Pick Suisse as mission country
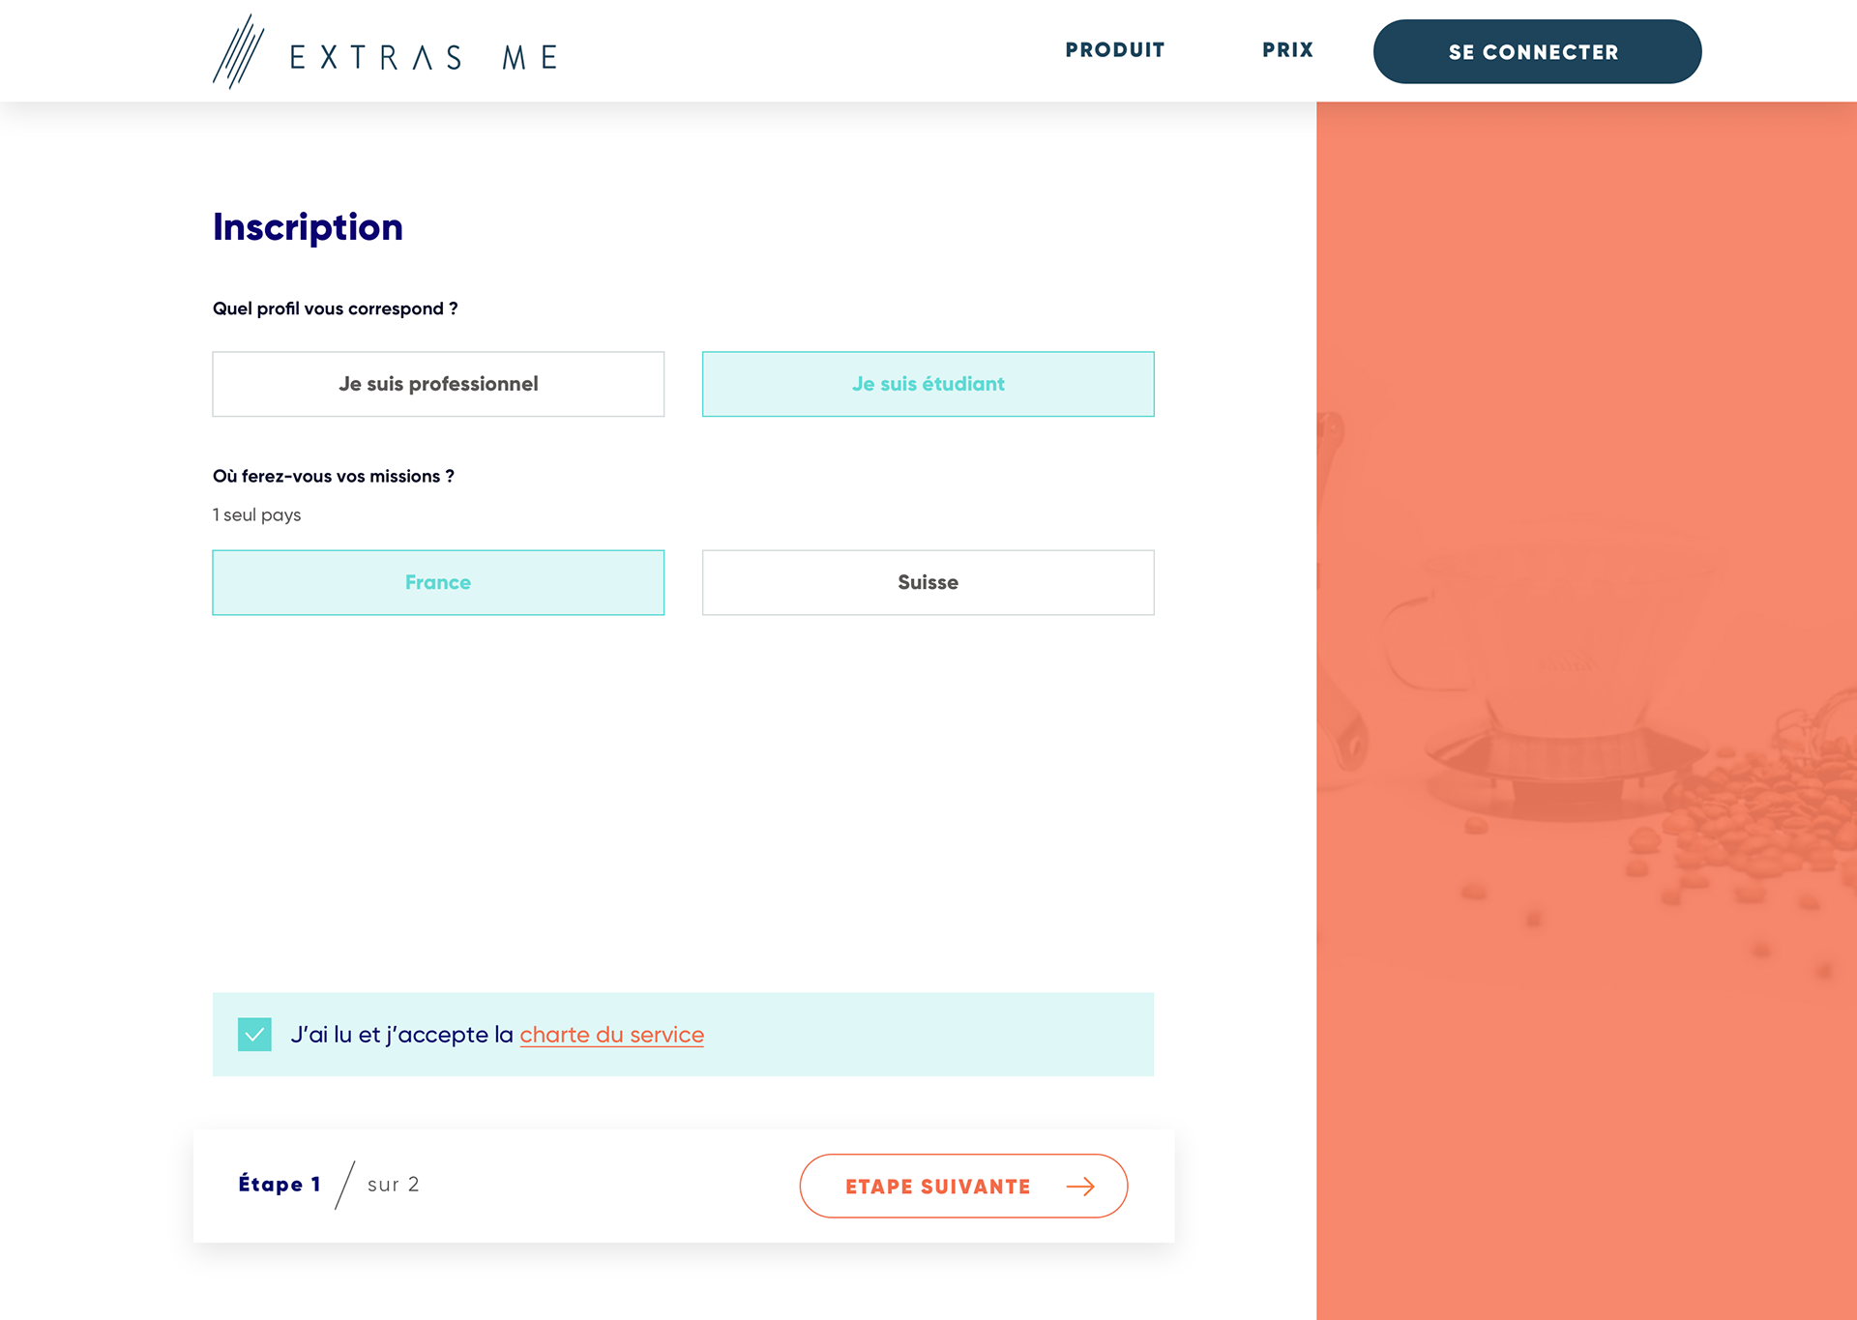Screen dimensions: 1857x1320 (928, 582)
